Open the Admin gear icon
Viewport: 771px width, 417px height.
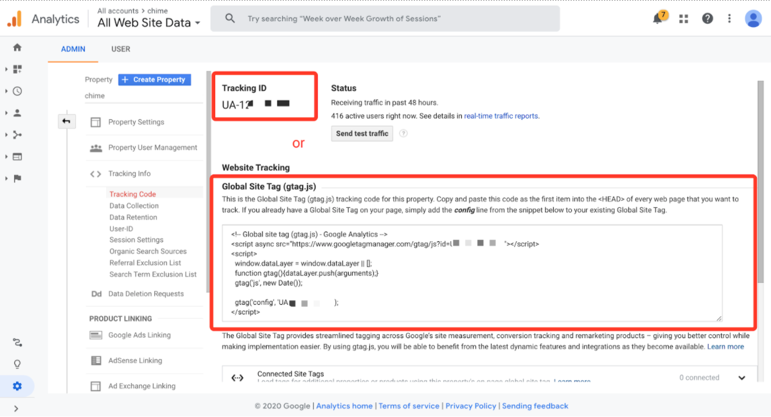pos(17,386)
